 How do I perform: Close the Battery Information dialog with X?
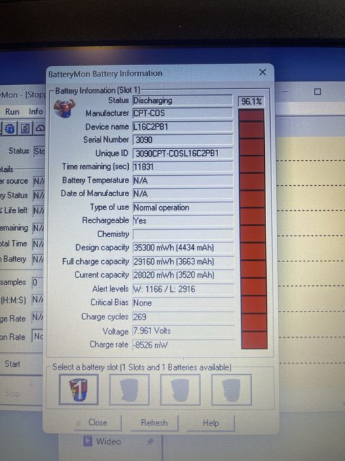click(263, 72)
